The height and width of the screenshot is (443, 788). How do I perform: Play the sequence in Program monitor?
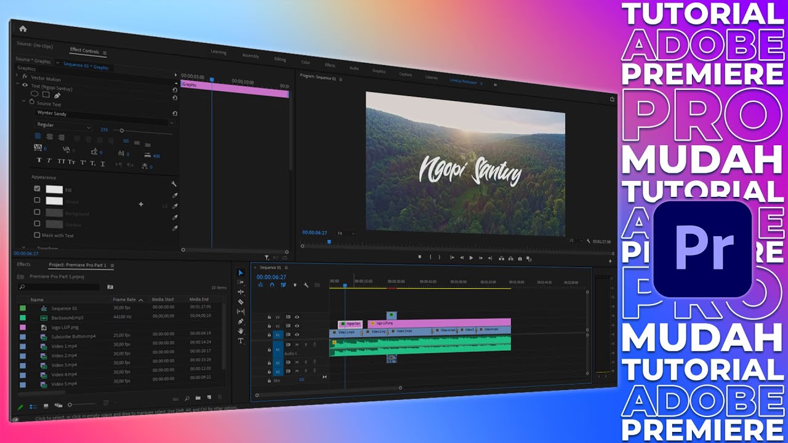pyautogui.click(x=471, y=258)
